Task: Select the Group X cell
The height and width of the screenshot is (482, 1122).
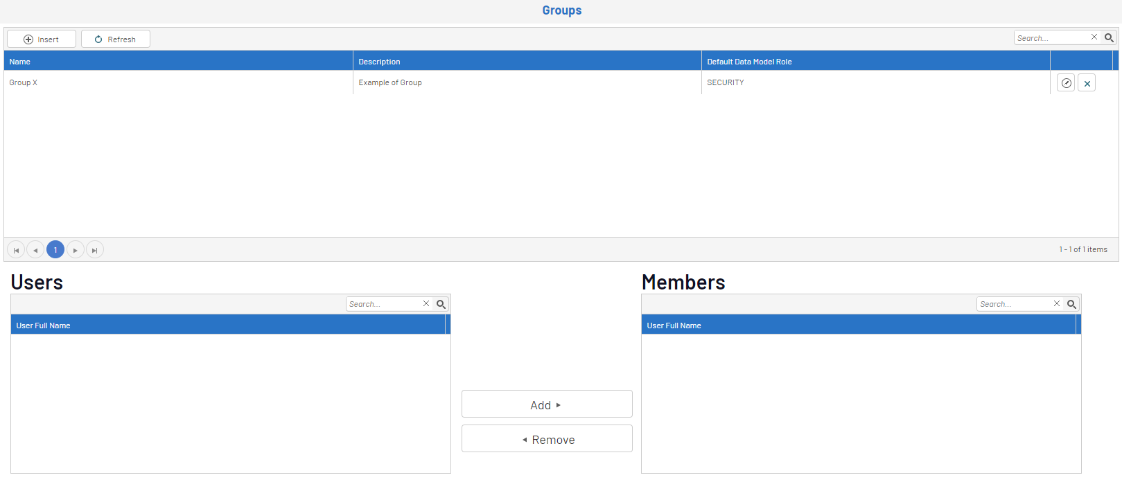Action: 179,82
